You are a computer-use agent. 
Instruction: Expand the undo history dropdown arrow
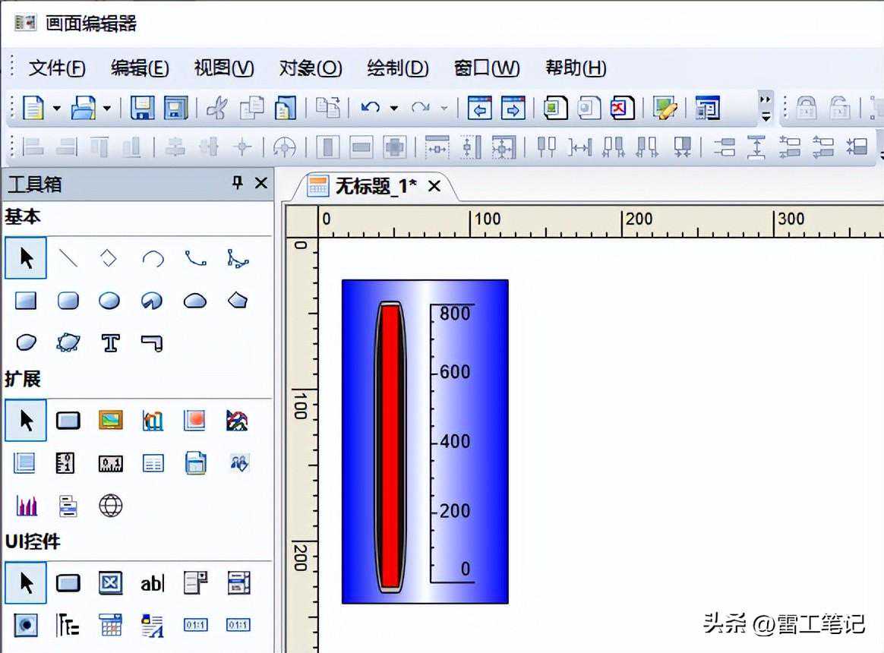coord(393,109)
